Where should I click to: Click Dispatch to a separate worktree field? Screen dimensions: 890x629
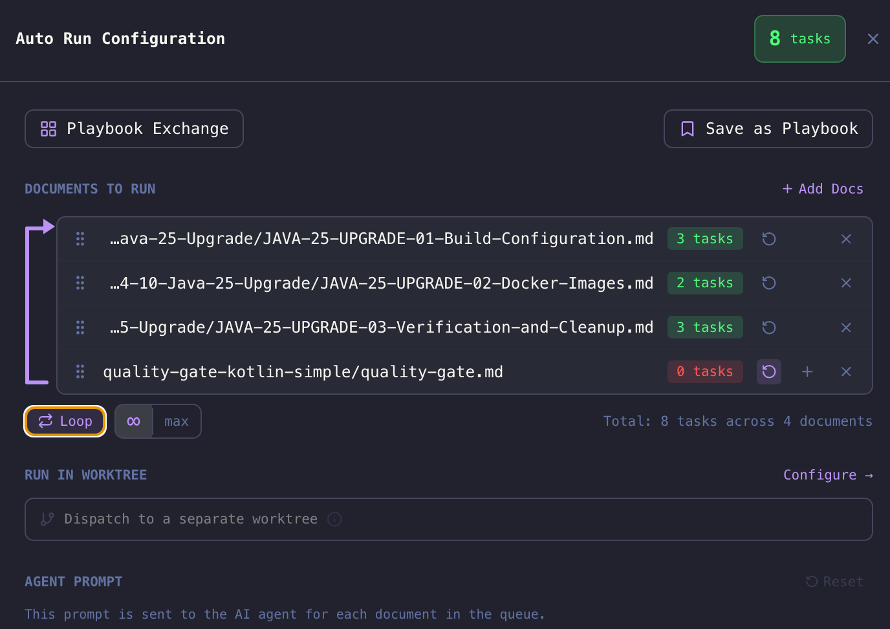point(448,519)
